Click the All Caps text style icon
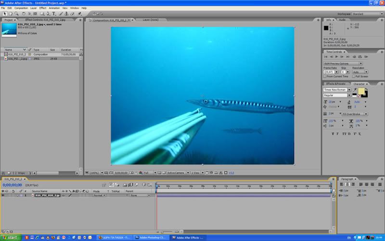This screenshot has height=241, width=385. point(344,134)
